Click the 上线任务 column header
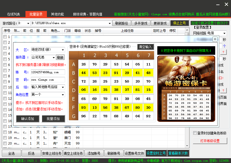 [127, 31]
